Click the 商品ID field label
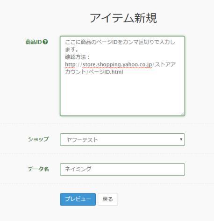The height and width of the screenshot is (221, 214). click(x=34, y=42)
